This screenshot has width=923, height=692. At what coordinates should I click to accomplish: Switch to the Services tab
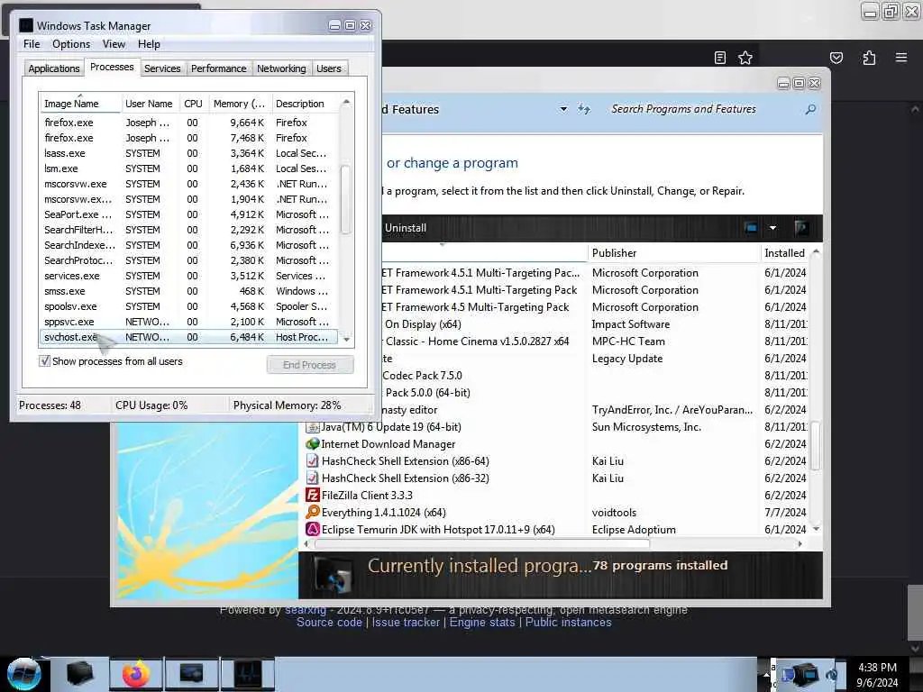click(x=162, y=68)
